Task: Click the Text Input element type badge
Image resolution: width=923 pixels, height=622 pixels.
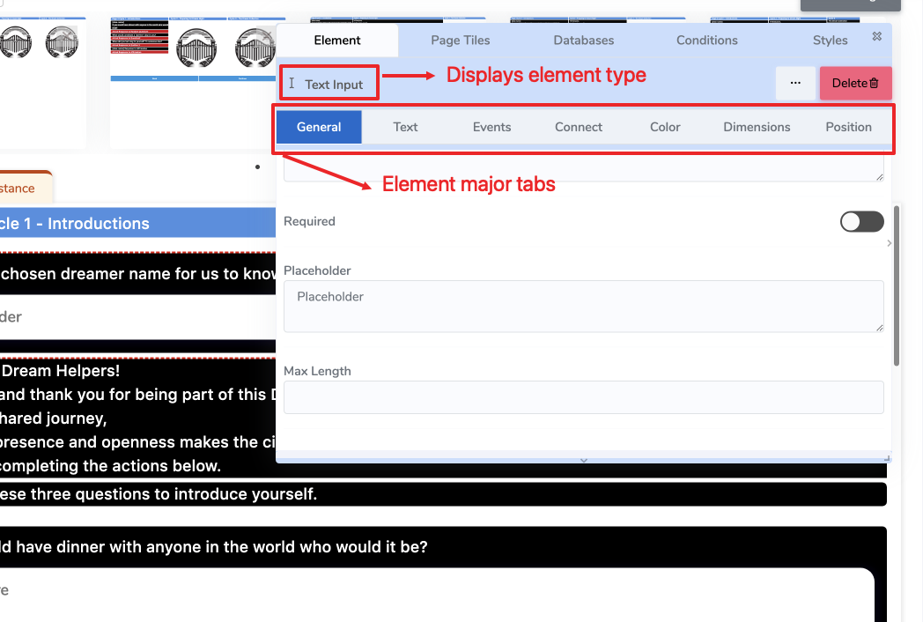Action: (x=329, y=82)
